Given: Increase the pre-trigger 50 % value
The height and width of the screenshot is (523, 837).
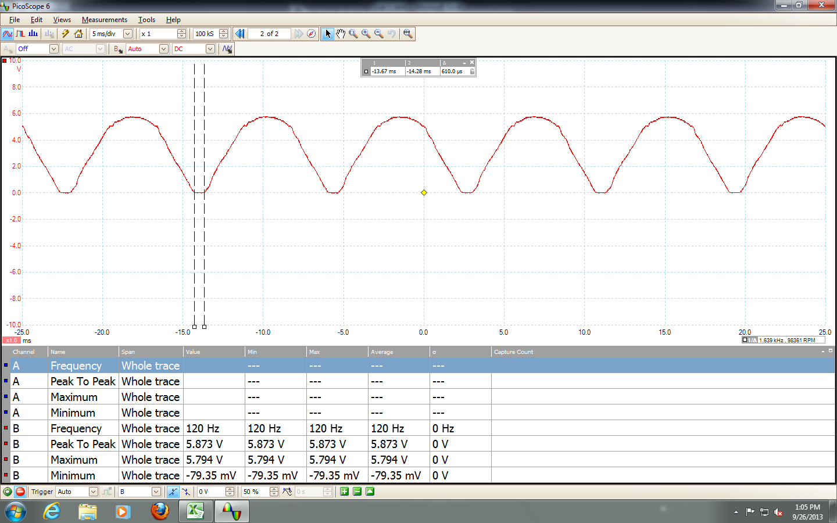Looking at the screenshot, I should [x=274, y=489].
